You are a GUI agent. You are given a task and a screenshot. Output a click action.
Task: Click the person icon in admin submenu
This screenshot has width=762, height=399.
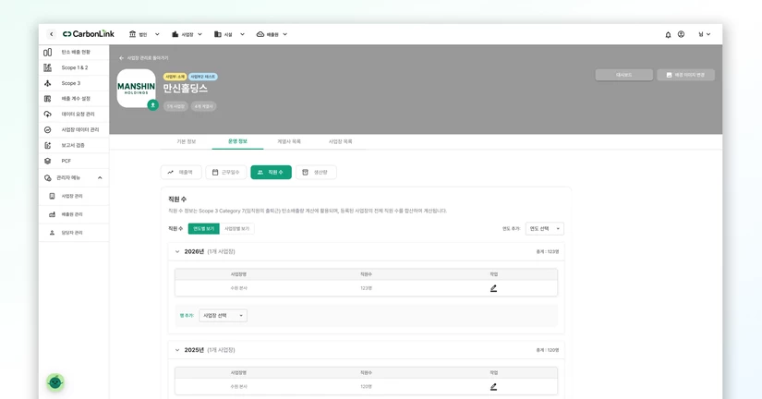52,233
